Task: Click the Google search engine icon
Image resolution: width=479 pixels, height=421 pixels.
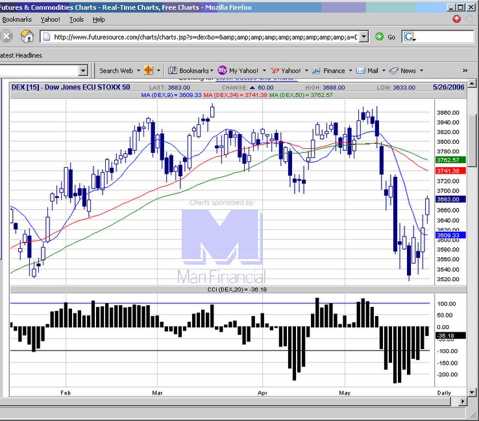Action: [409, 37]
